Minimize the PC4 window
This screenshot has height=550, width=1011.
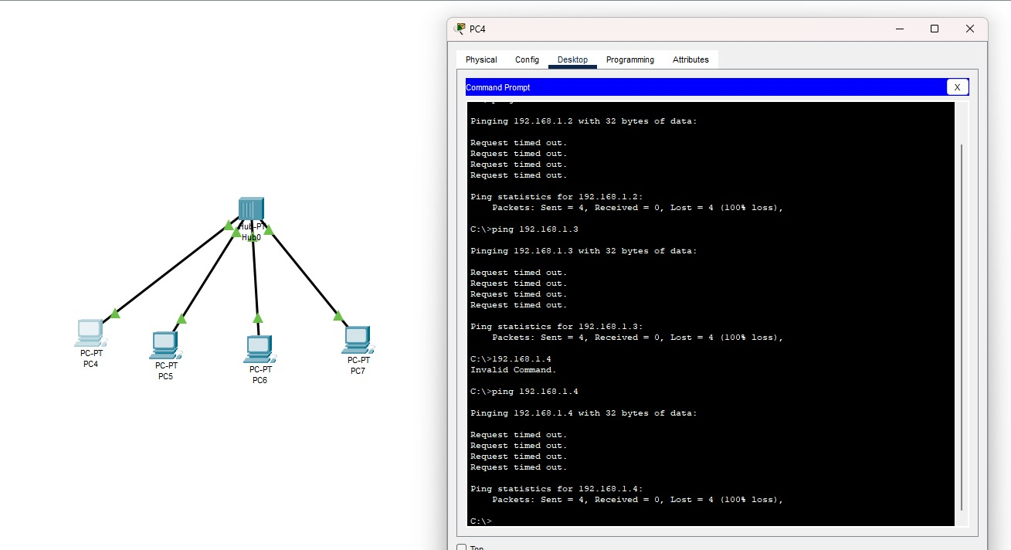(x=899, y=29)
